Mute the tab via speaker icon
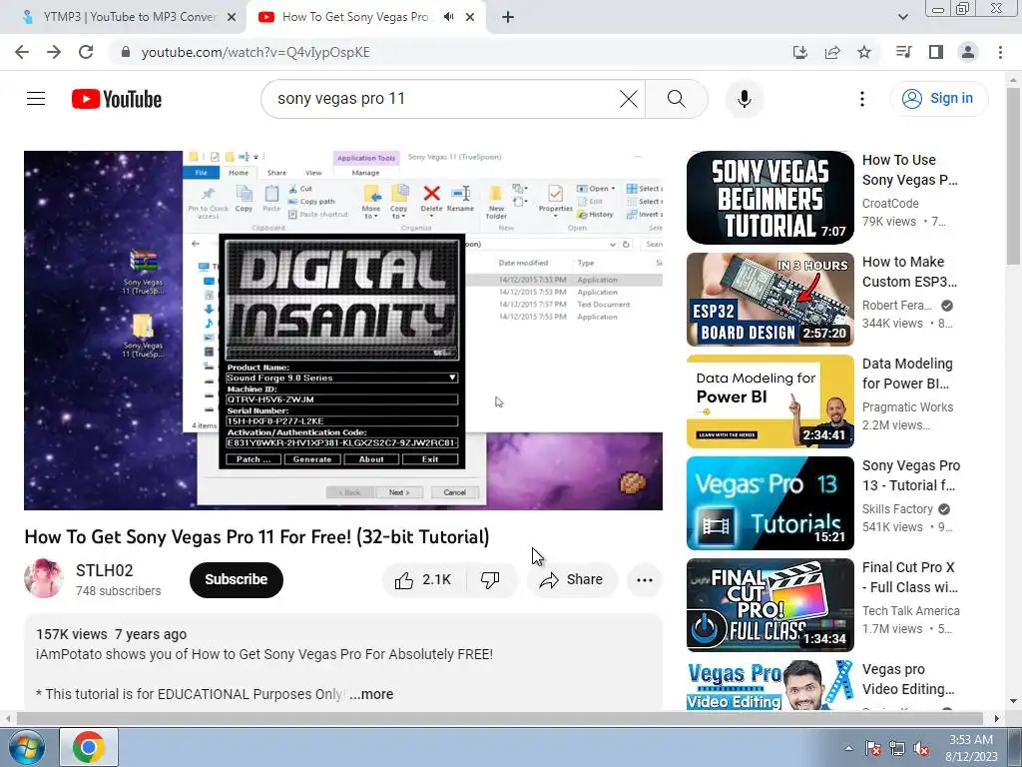Image resolution: width=1022 pixels, height=767 pixels. (x=448, y=17)
